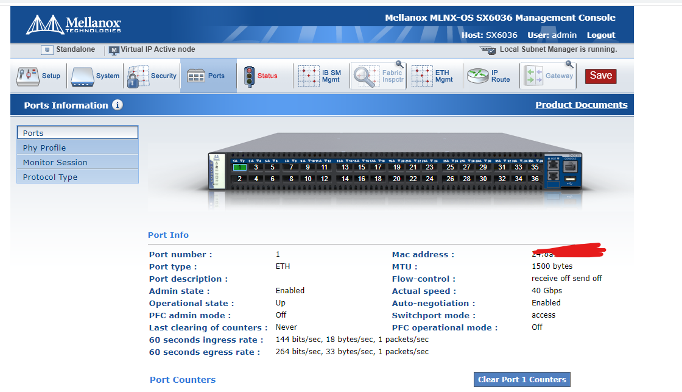
Task: Click the Port Info section heading
Action: coord(168,235)
